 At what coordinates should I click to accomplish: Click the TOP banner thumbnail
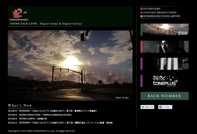pos(165,30)
